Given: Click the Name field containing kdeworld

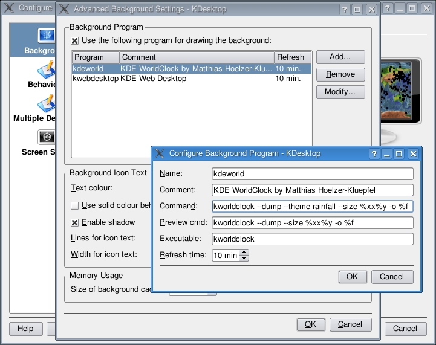Looking at the screenshot, I should click(312, 174).
